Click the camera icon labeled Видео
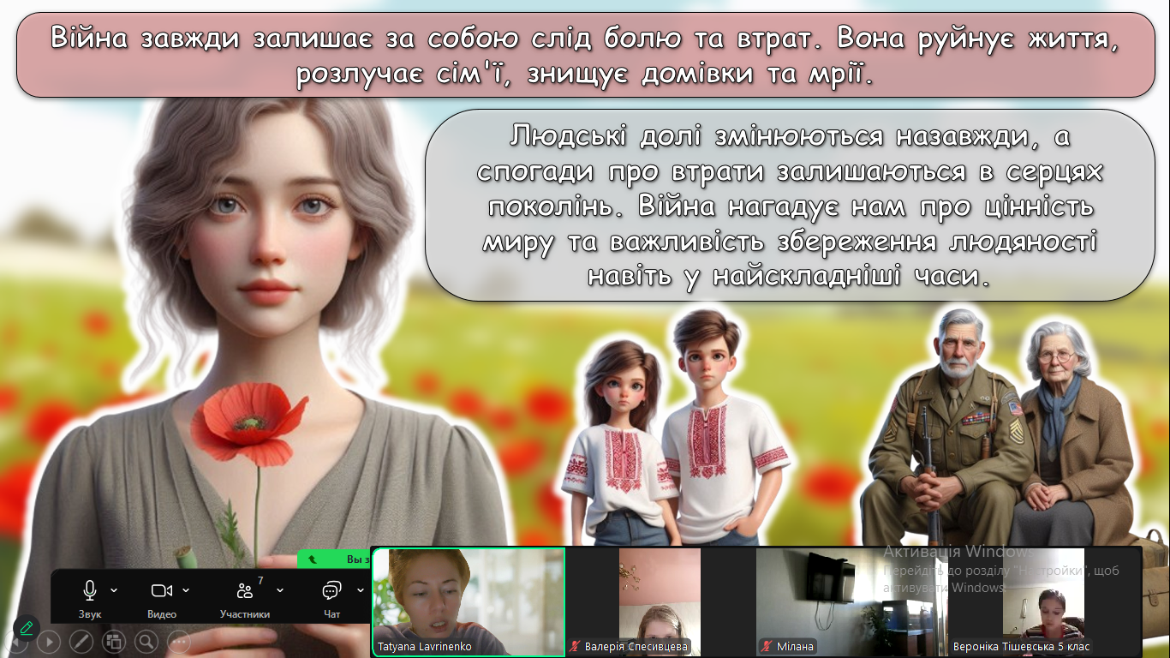1170x658 pixels. point(161,591)
